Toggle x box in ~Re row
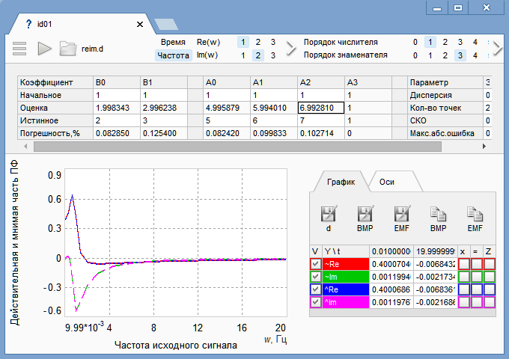509x359 pixels. pos(464,264)
